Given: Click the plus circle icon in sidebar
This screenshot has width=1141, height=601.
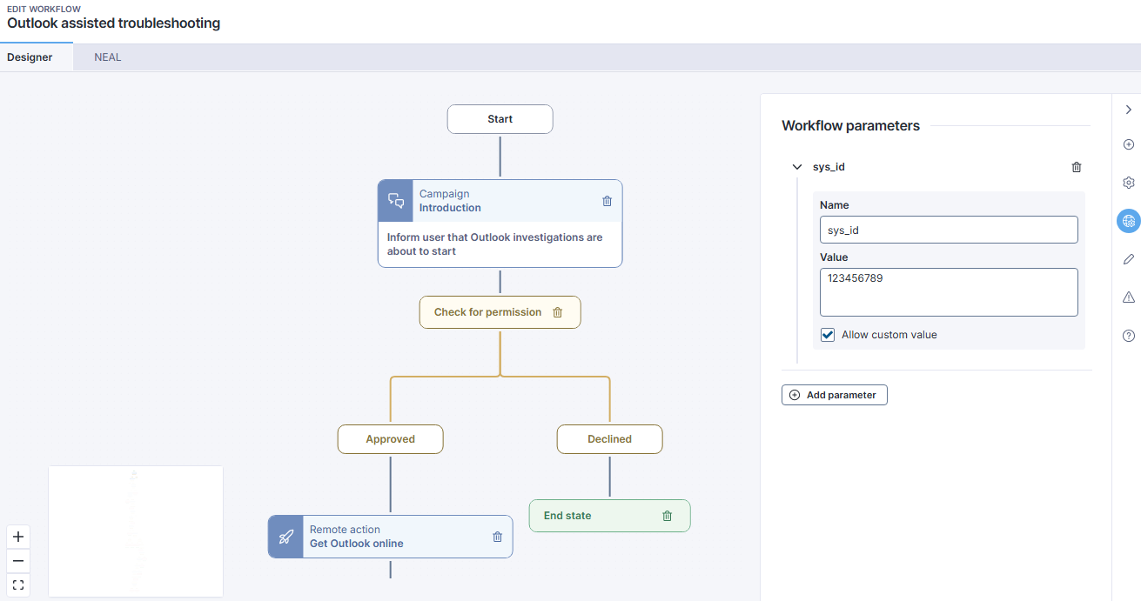Looking at the screenshot, I should (x=1128, y=144).
